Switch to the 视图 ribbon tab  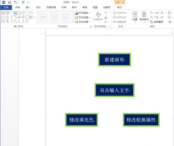pos(95,7)
